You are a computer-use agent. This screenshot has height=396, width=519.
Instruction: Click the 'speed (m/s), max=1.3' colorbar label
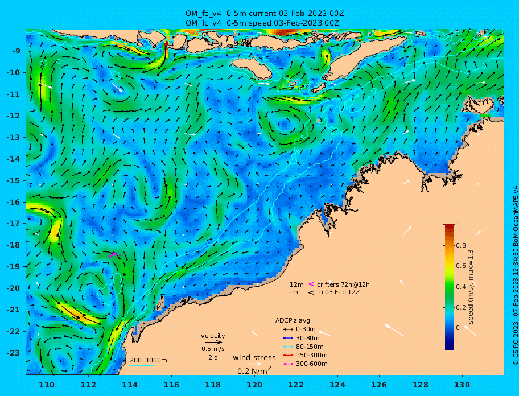471,287
